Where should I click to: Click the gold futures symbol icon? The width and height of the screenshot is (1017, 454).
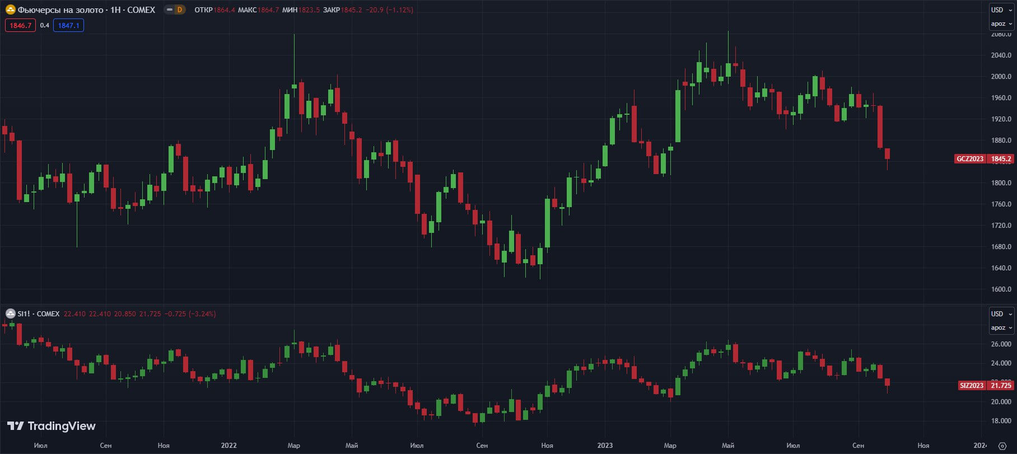[x=10, y=10]
